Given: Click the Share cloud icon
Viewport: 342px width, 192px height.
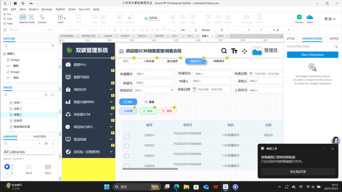Looking at the screenshot, I should tap(310, 18).
